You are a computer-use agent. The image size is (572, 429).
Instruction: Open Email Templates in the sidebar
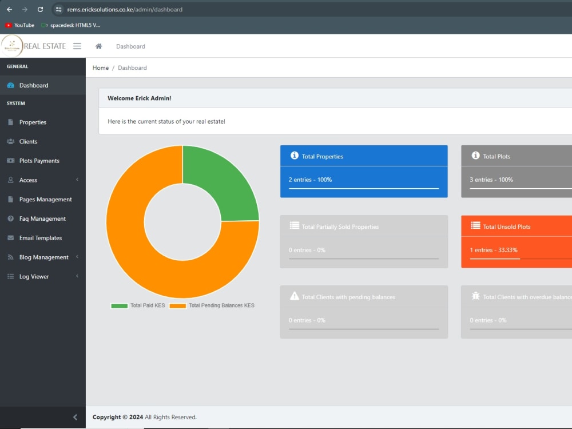tap(43, 238)
